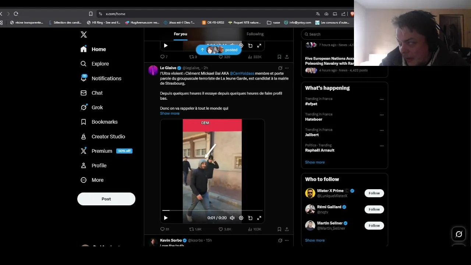Open settings on the Le Glaive video
The height and width of the screenshot is (265, 471).
pyautogui.click(x=241, y=218)
